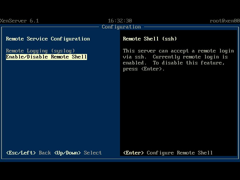Click the Configuration title label
The image size is (240, 180).
pyautogui.click(x=121, y=27)
